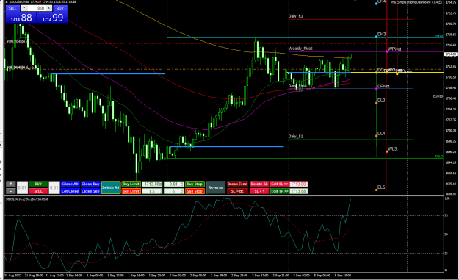This screenshot has width=459, height=280.
Task: Click the 1.5 field next to Sell Limit
Action: [x=152, y=191]
